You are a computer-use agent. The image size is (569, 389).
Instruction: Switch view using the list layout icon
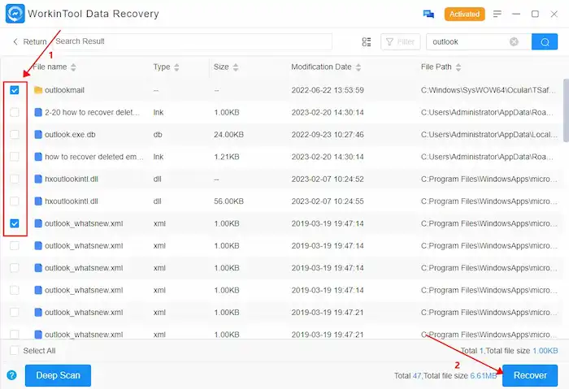pos(367,41)
